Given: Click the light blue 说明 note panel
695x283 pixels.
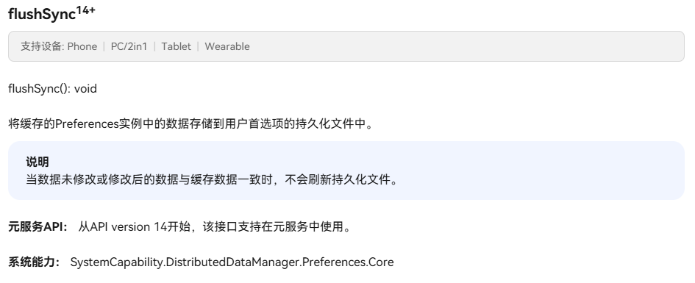Looking at the screenshot, I should point(346,171).
